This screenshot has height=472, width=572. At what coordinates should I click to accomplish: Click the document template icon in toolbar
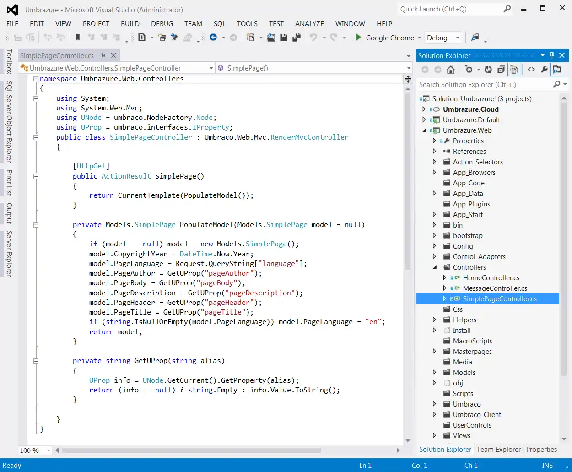point(142,38)
